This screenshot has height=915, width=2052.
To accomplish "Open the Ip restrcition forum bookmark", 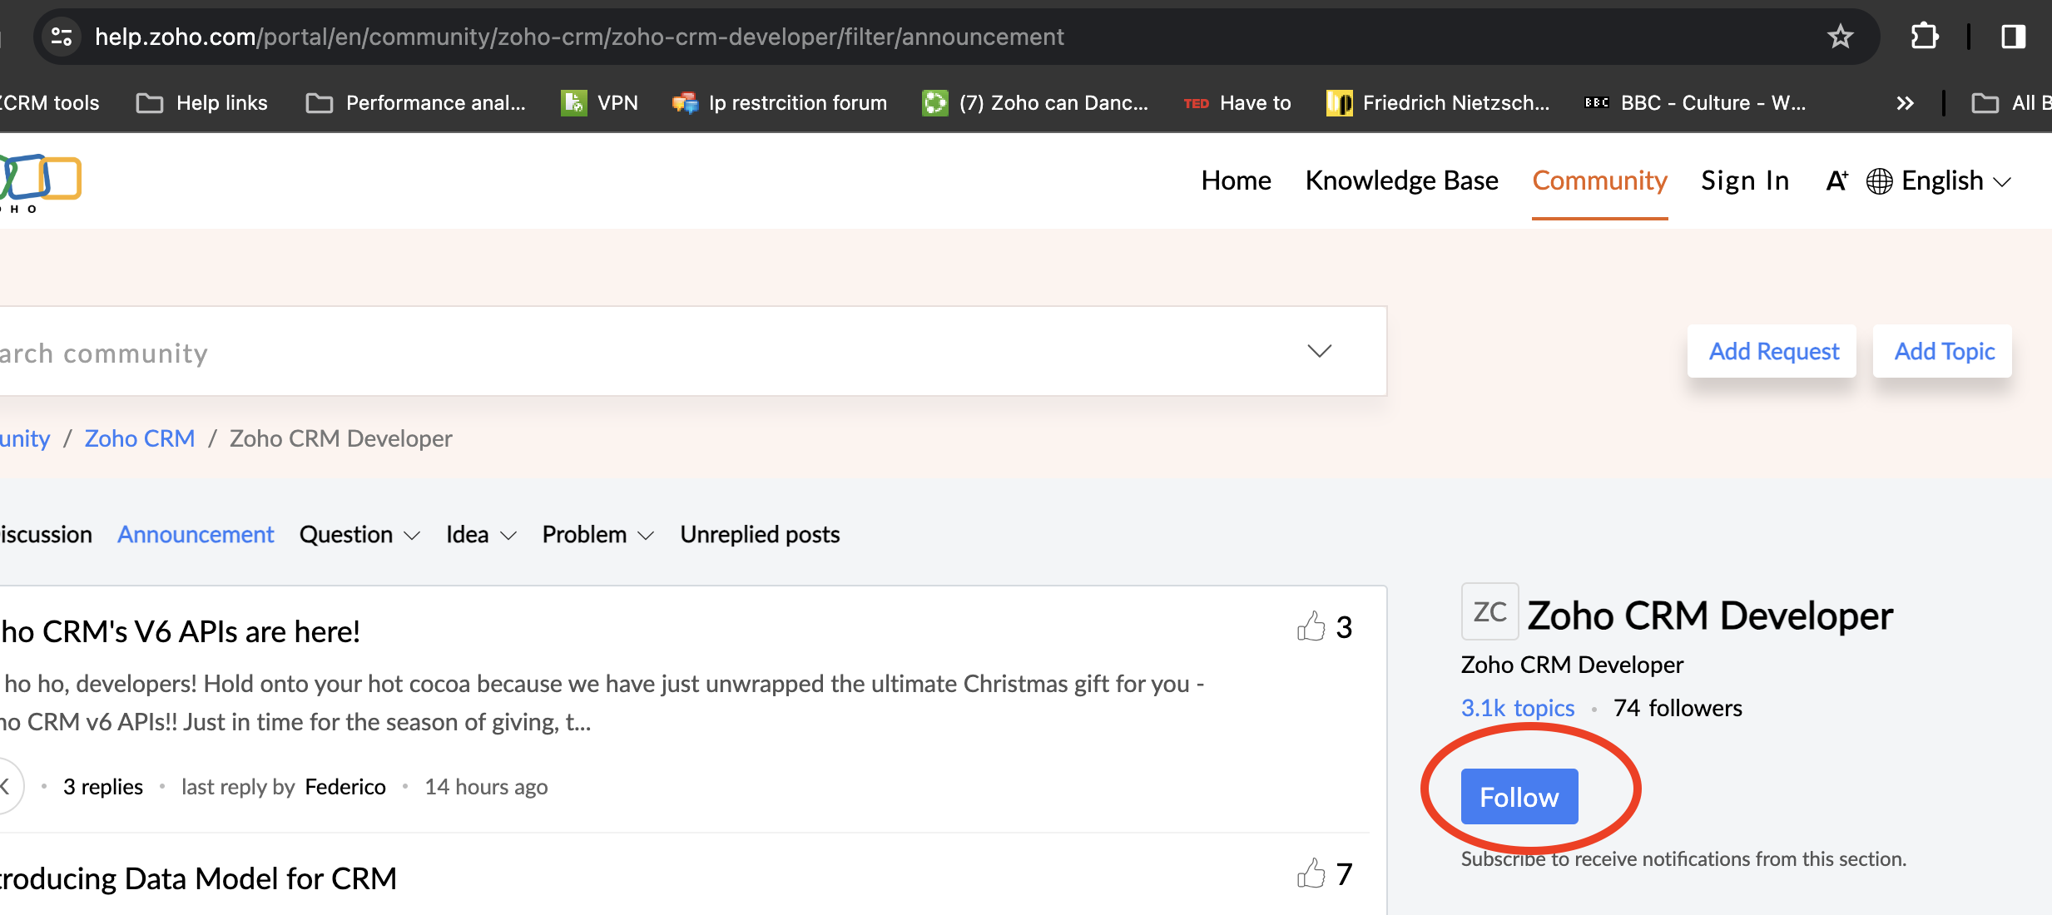I will (x=781, y=102).
